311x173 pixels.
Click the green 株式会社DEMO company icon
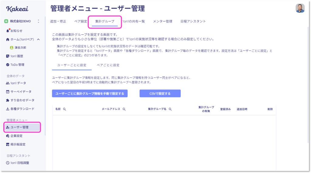(x=6, y=21)
